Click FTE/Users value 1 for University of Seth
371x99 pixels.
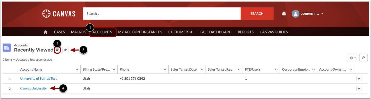(x=246, y=79)
